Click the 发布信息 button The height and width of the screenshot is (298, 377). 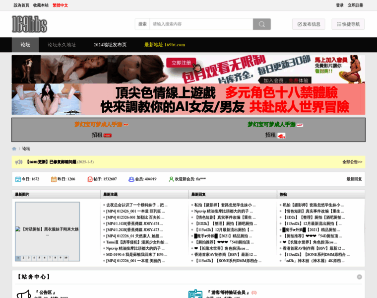tap(309, 24)
